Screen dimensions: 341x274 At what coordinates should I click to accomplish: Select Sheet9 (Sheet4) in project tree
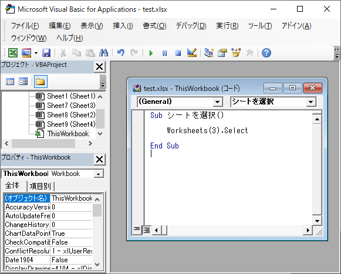(71, 124)
